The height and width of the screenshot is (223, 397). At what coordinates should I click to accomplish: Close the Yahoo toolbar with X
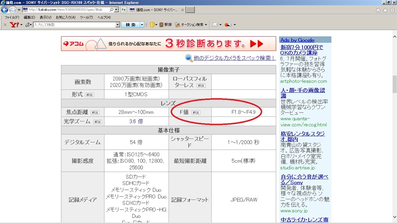click(x=5, y=25)
